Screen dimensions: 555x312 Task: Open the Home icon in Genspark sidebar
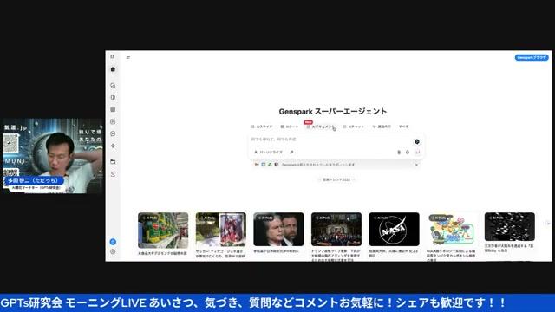113,69
